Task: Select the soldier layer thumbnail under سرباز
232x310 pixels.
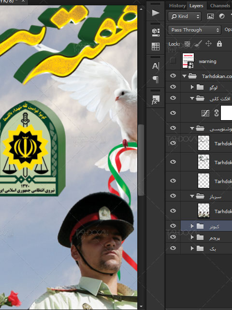Action: pyautogui.click(x=203, y=211)
